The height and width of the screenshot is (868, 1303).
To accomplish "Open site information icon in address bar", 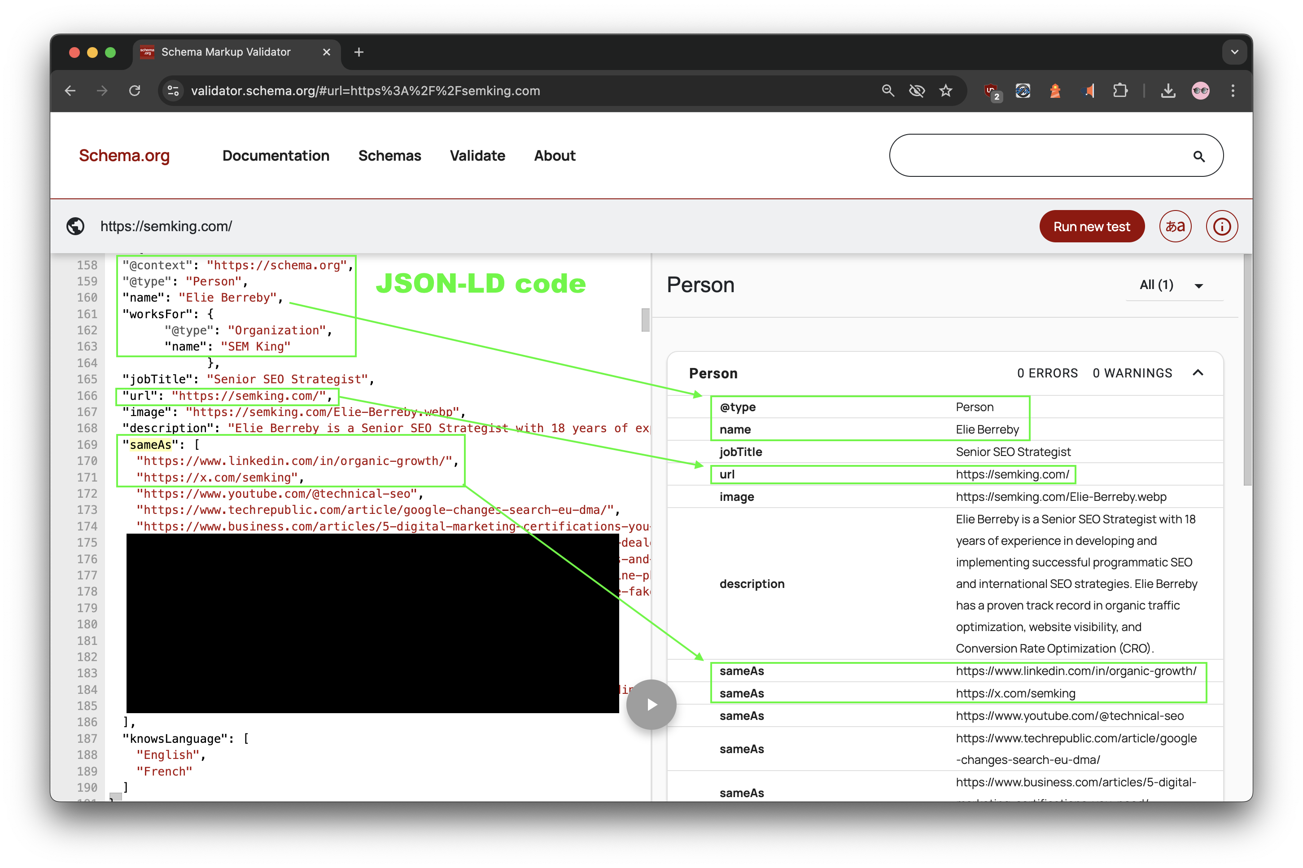I will [173, 91].
